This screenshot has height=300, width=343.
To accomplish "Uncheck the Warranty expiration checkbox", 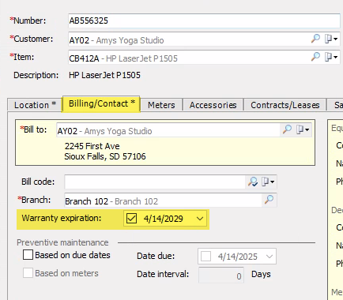I will click(131, 219).
